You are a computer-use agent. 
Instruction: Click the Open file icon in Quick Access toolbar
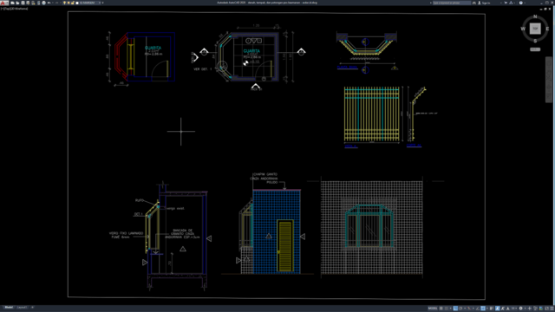[17, 3]
